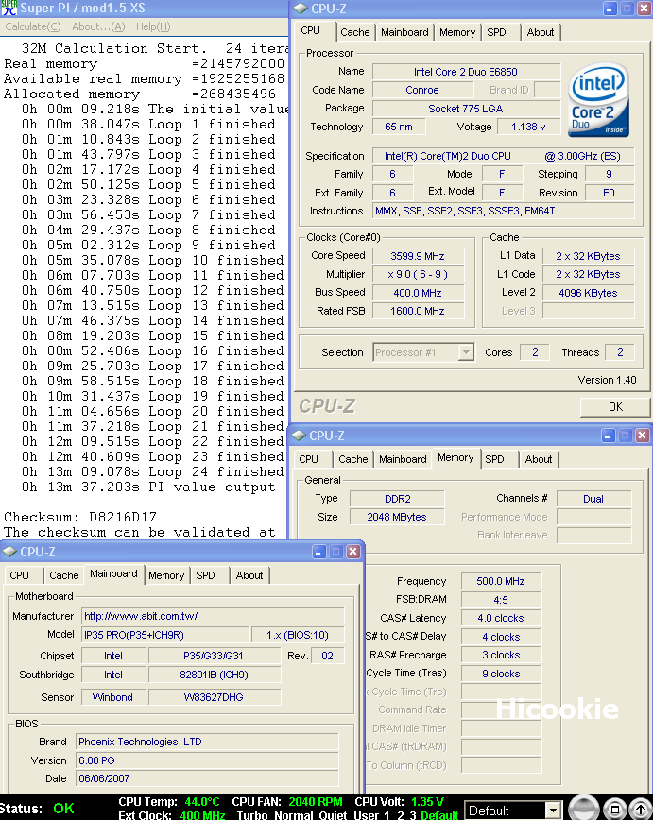The image size is (653, 820).
Task: Minimize the Memory CPU-Z window
Action: coord(608,436)
